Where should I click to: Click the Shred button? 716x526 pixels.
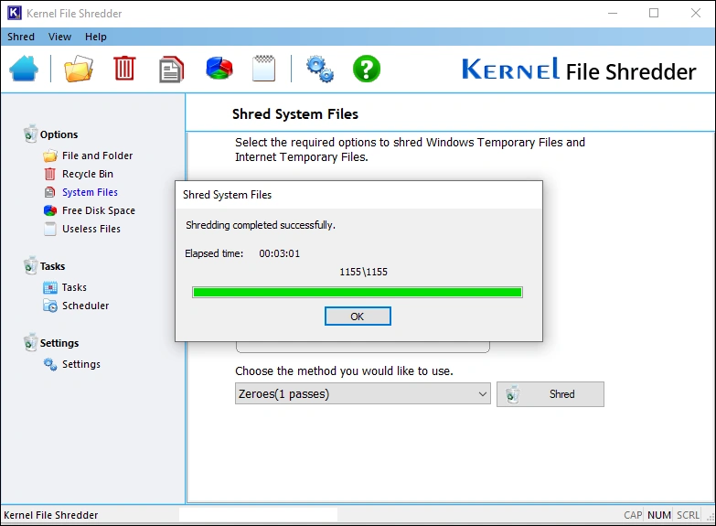tap(550, 394)
